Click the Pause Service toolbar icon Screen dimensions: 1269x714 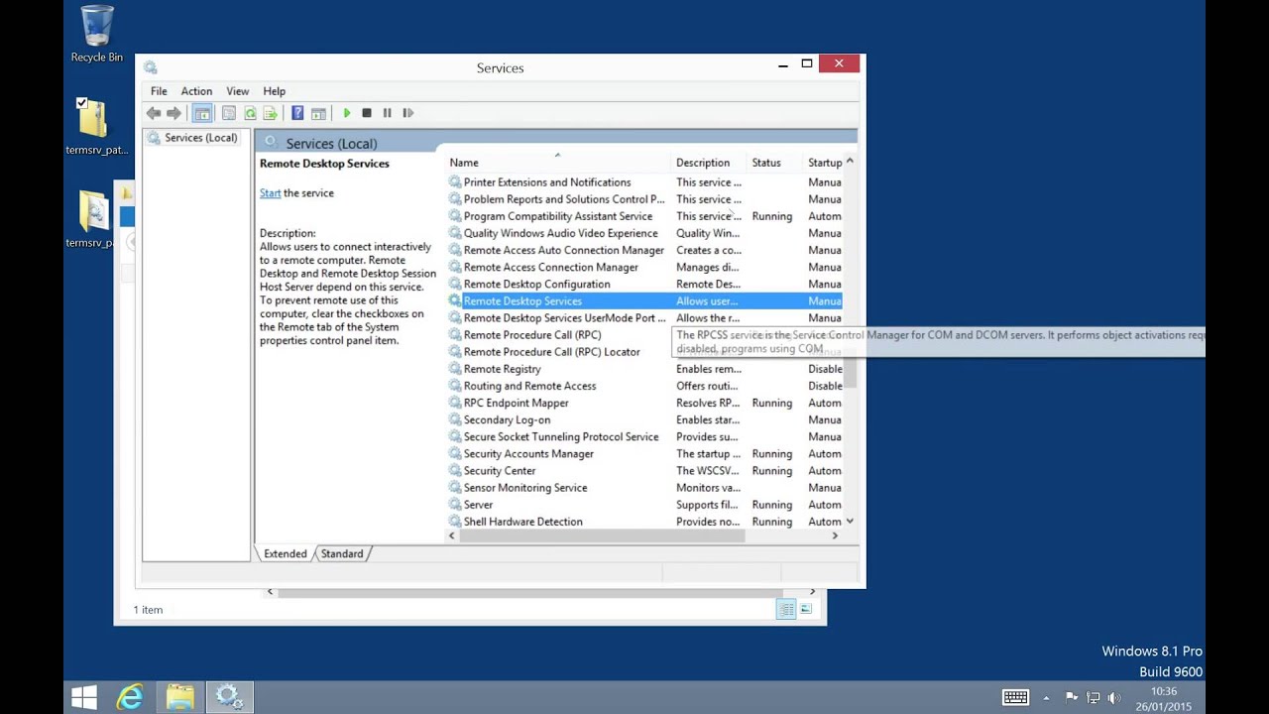pos(387,113)
